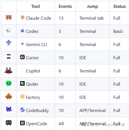Click the orange Claude starburst logo
Screen dimensions: 129x130
22,17
